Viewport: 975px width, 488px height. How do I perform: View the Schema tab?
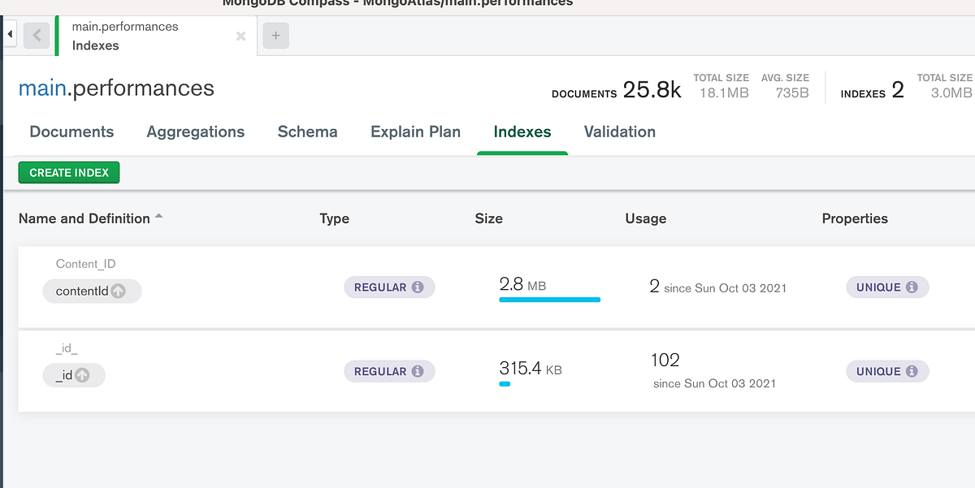(x=307, y=132)
